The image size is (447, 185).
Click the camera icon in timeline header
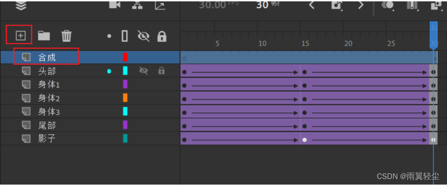tap(114, 5)
